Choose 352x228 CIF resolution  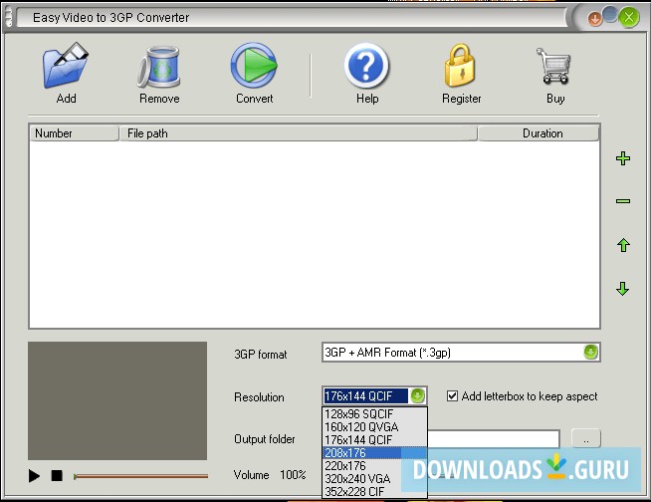pos(374,491)
